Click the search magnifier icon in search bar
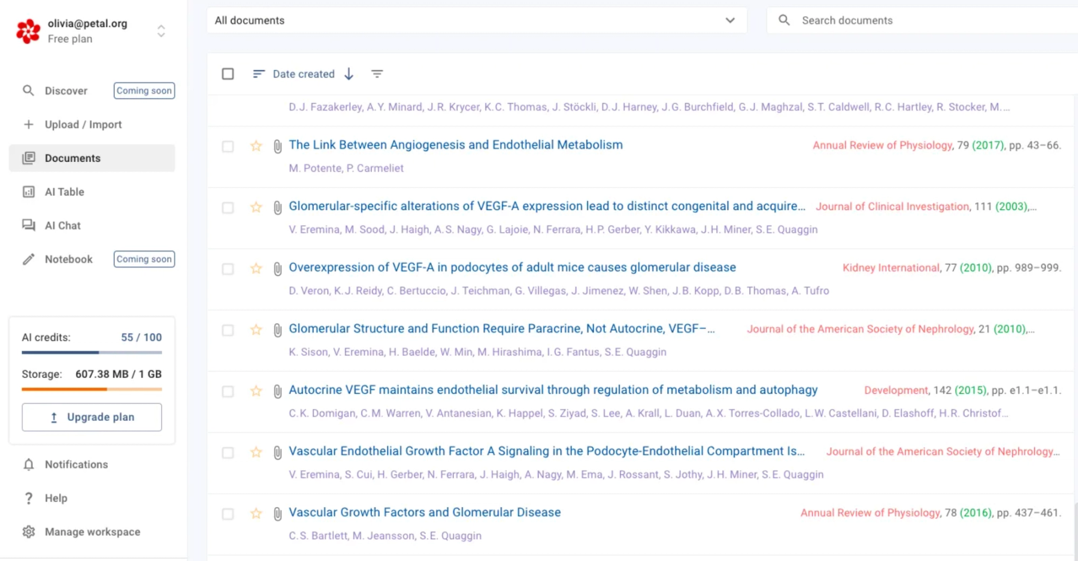 point(784,20)
